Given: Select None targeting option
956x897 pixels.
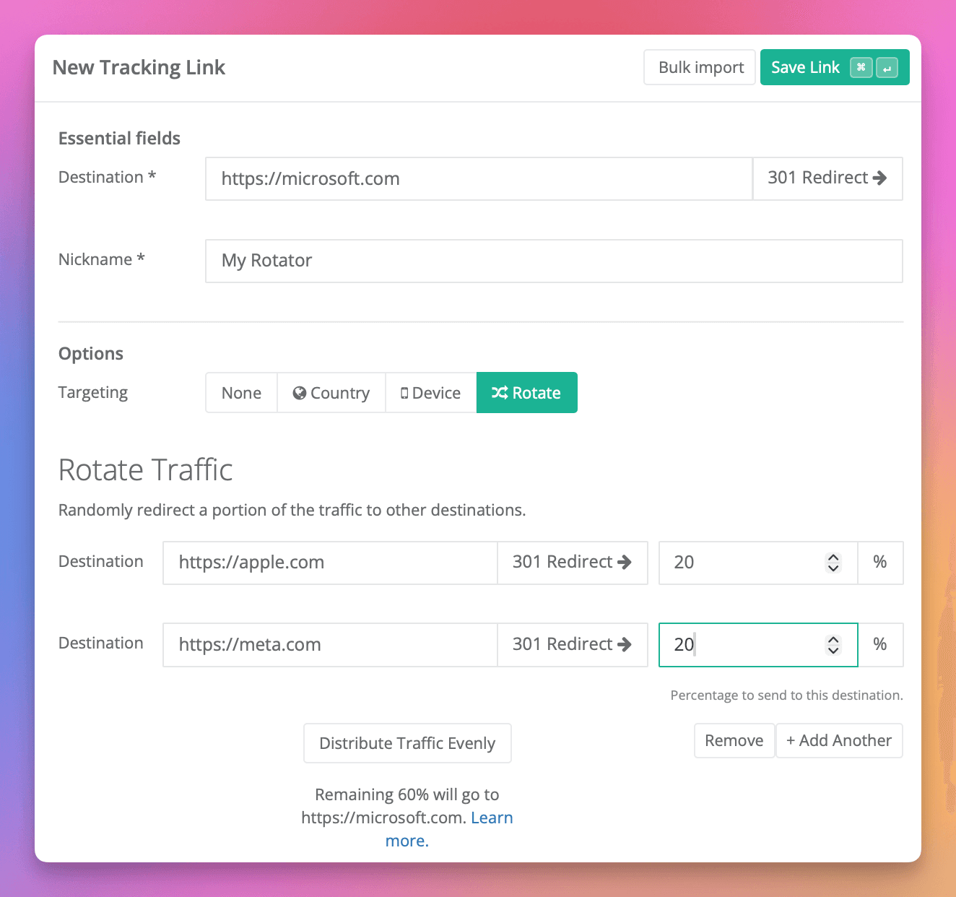Looking at the screenshot, I should 241,393.
